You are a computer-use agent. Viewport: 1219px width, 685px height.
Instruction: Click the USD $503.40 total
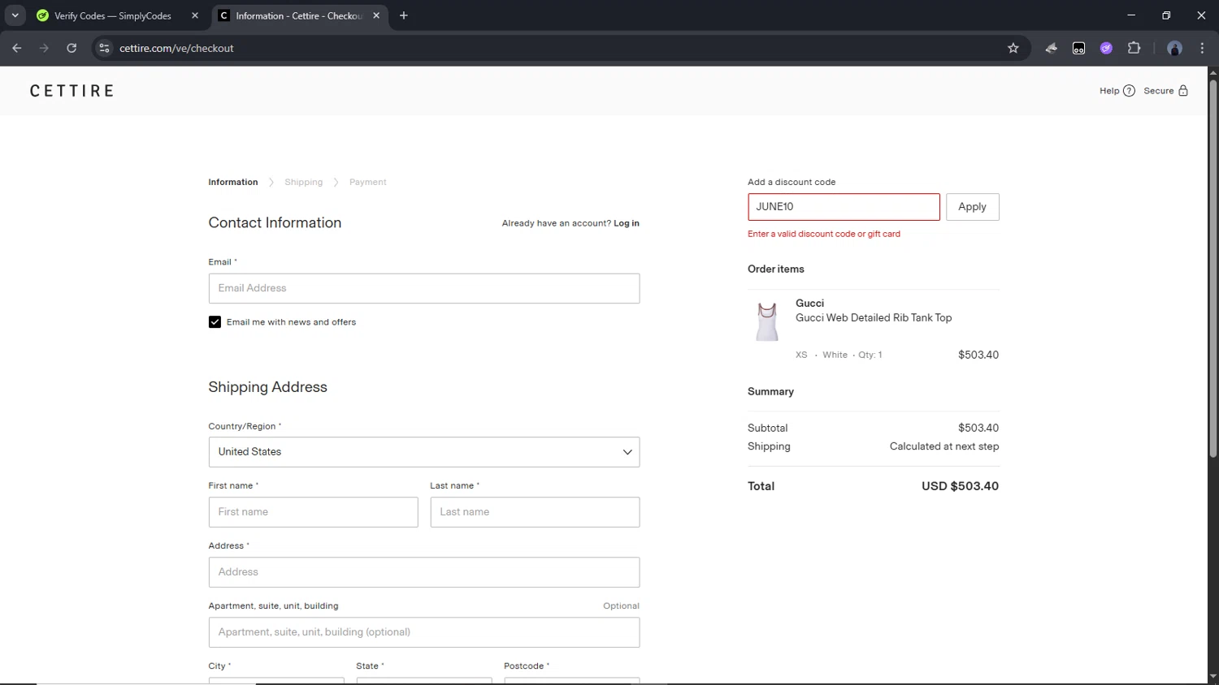point(960,486)
